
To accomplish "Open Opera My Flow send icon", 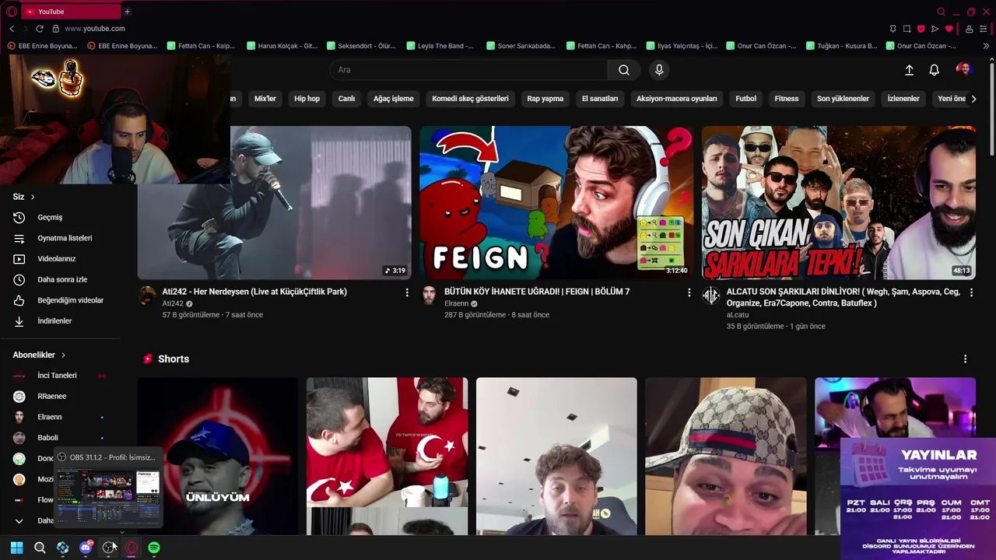I will [935, 29].
